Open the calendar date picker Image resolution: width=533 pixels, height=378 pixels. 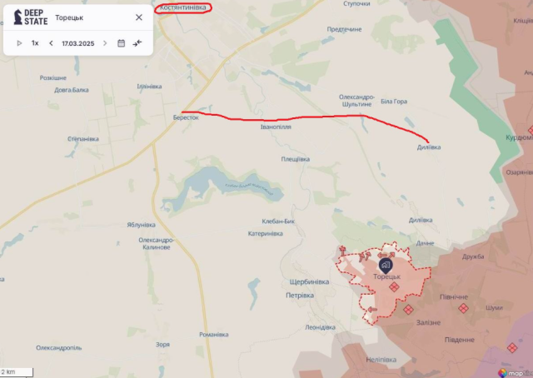pyautogui.click(x=121, y=43)
